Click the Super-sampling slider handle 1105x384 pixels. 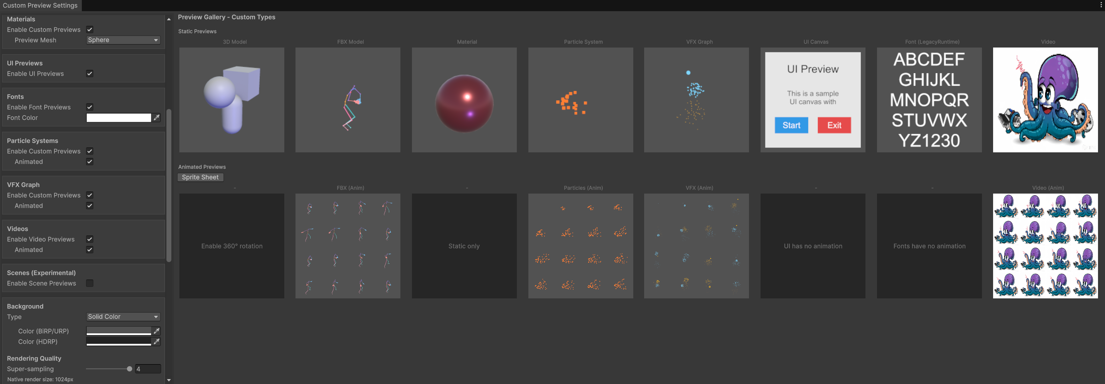[129, 369]
